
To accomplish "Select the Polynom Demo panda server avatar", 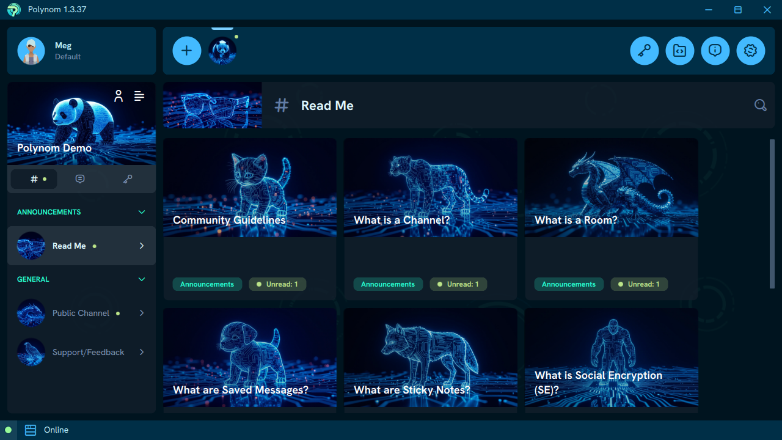I will point(222,51).
